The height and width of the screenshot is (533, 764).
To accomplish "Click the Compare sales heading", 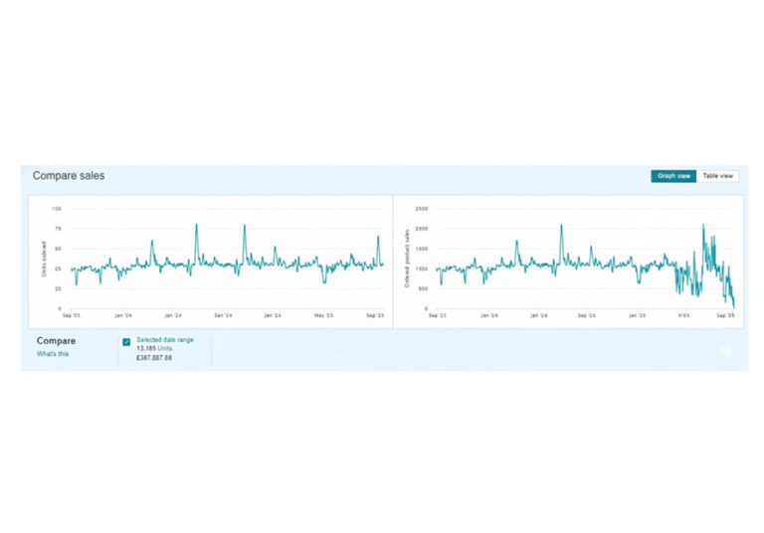I will [68, 176].
